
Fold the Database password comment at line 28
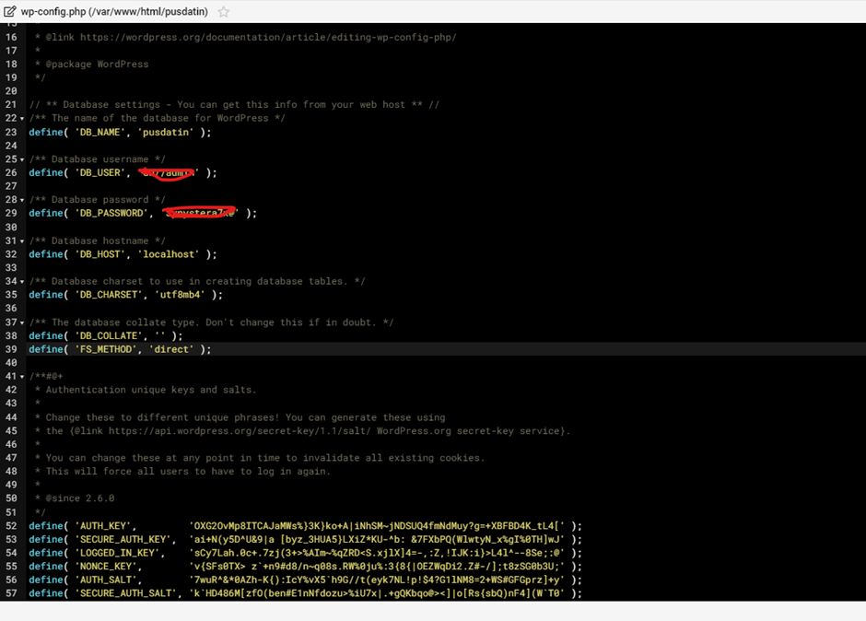click(22, 200)
